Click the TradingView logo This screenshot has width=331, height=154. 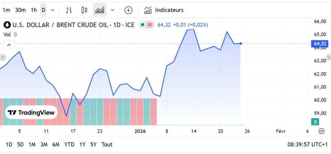click(31, 113)
